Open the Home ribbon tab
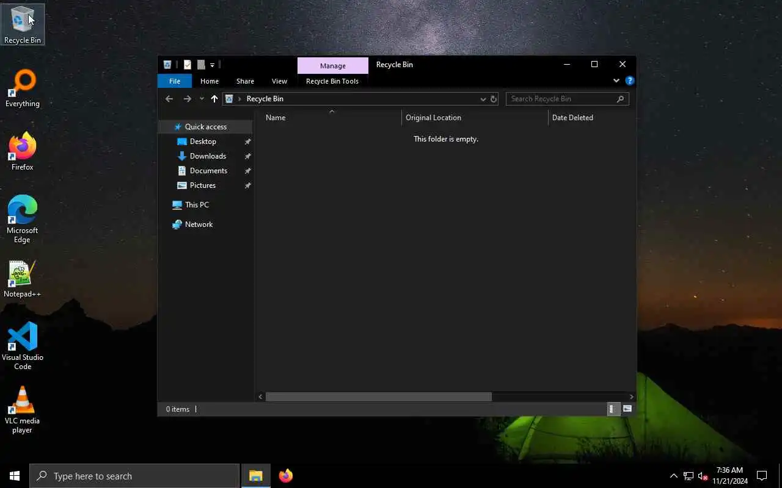The width and height of the screenshot is (782, 488). [210, 81]
